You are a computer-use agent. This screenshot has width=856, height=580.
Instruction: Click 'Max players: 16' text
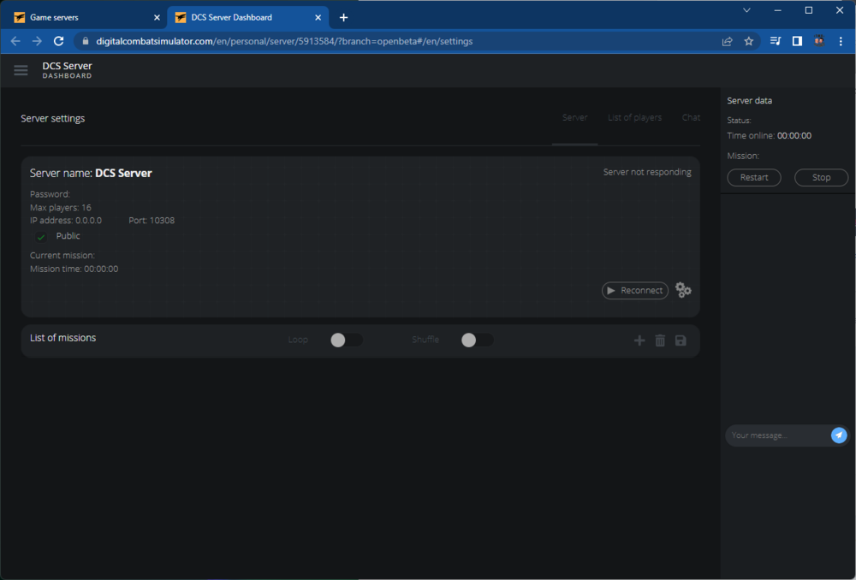[x=61, y=207]
